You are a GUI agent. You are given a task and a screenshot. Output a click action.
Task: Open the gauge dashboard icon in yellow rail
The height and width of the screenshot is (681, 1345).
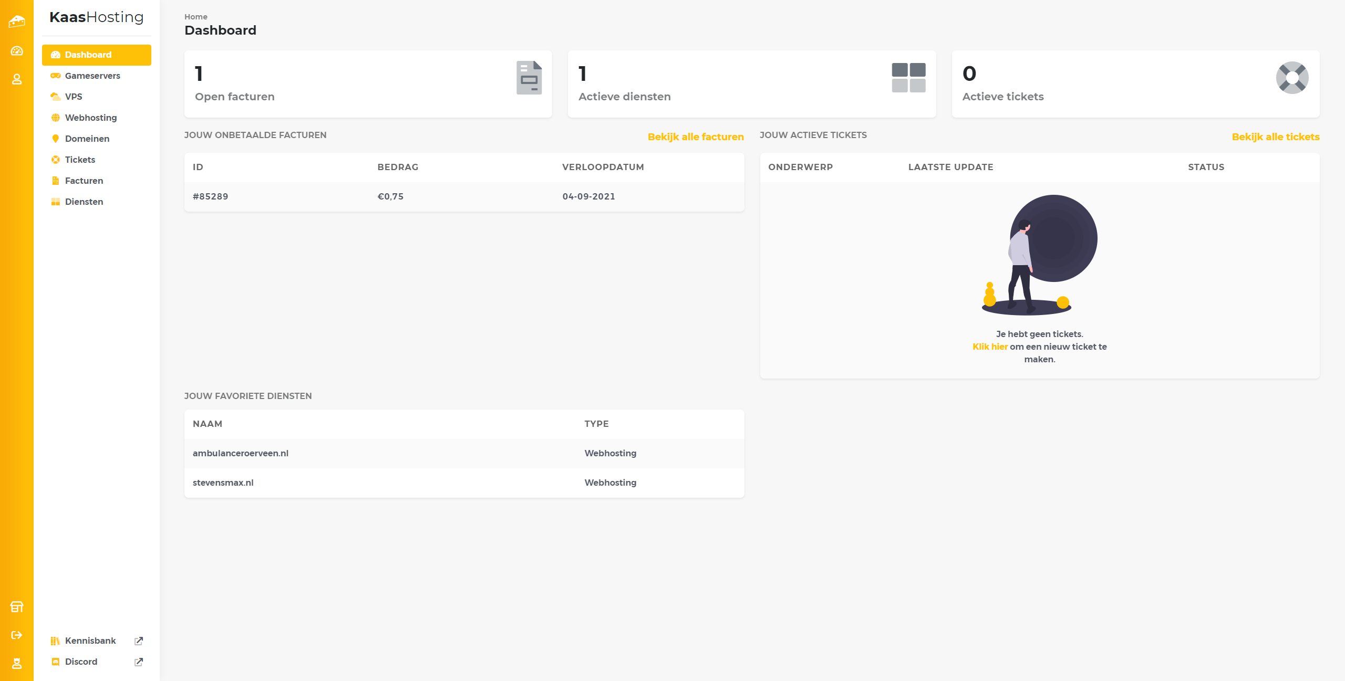17,51
